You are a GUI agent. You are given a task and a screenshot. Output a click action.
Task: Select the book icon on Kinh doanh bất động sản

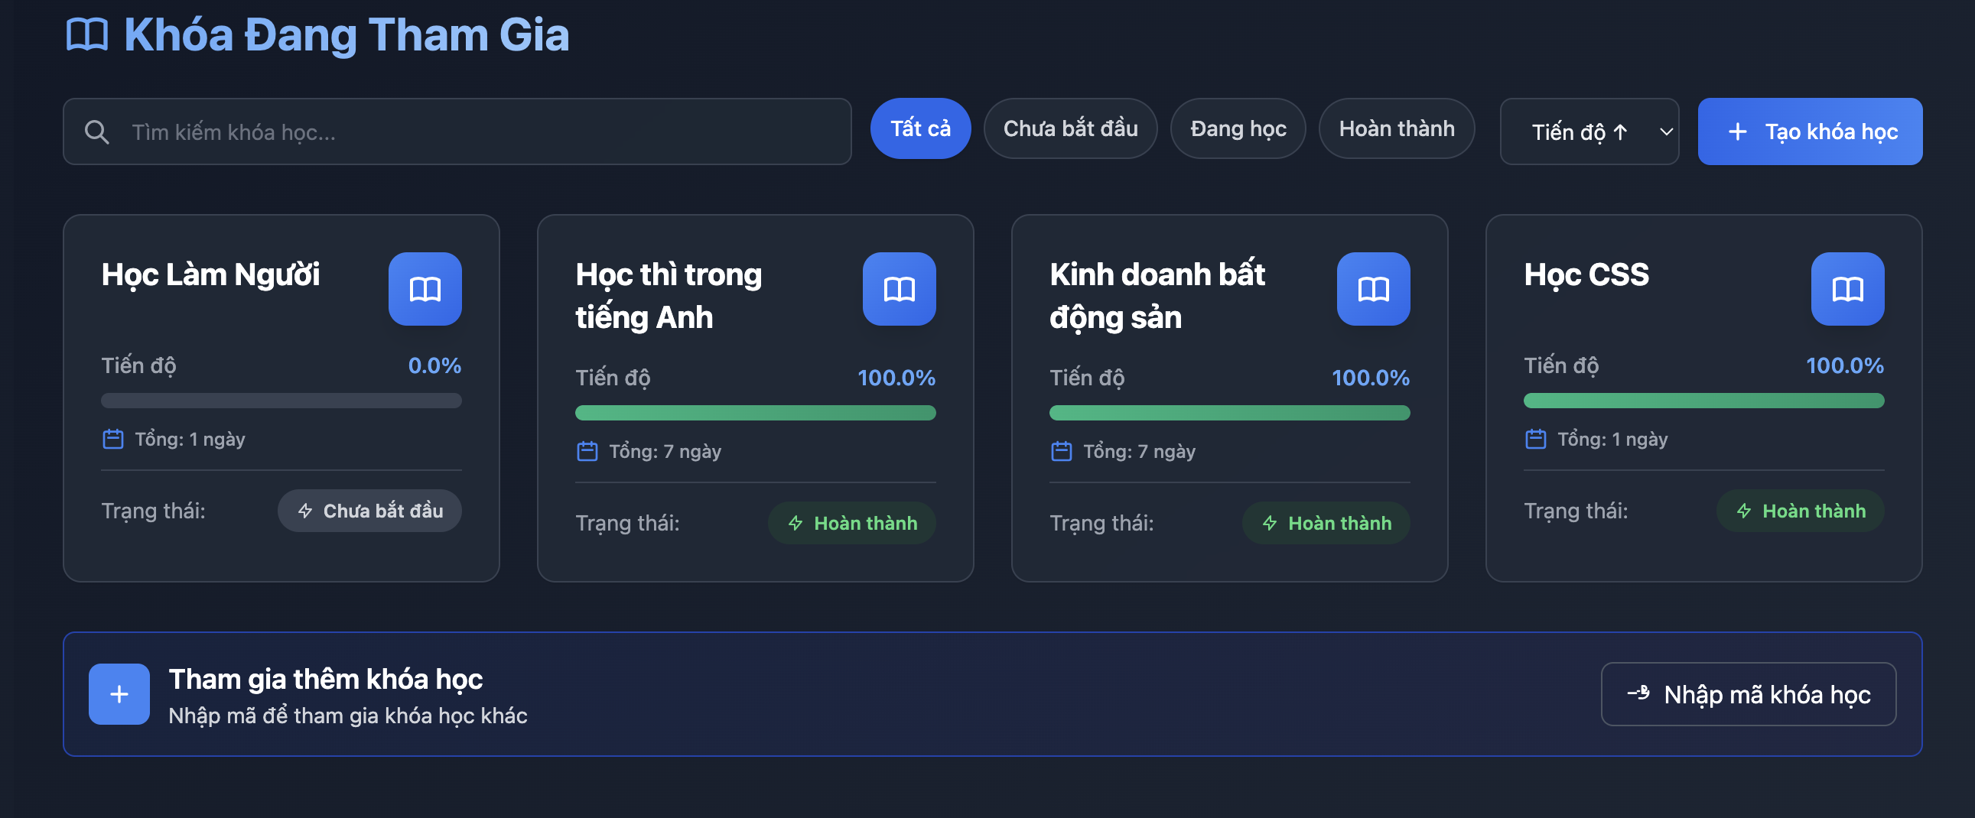click(1374, 290)
